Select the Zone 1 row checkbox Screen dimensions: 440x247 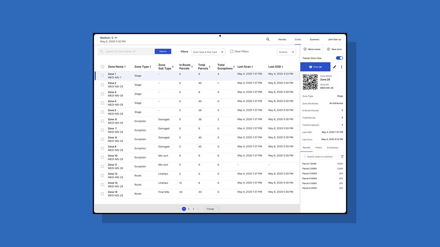(x=102, y=76)
